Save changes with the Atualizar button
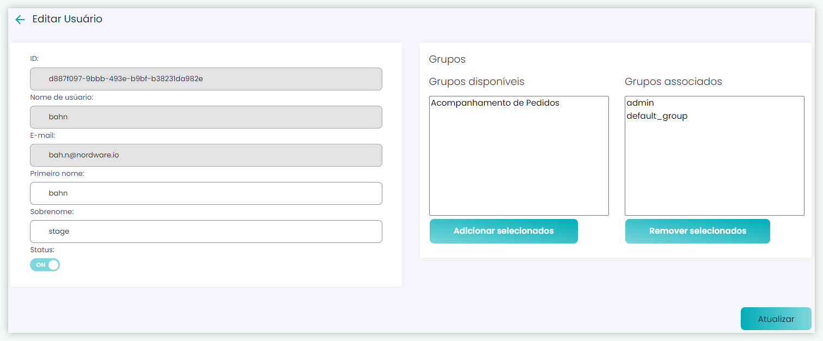Image resolution: width=823 pixels, height=341 pixels. 776,319
